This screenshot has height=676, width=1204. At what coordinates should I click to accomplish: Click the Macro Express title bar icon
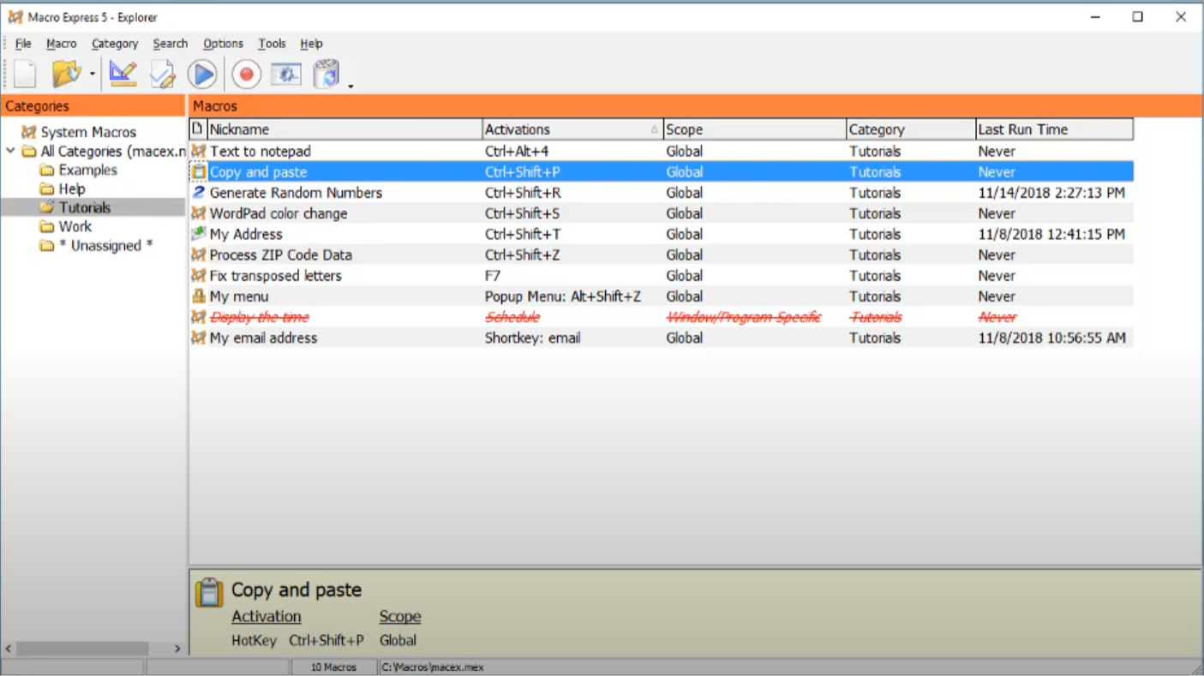point(15,17)
